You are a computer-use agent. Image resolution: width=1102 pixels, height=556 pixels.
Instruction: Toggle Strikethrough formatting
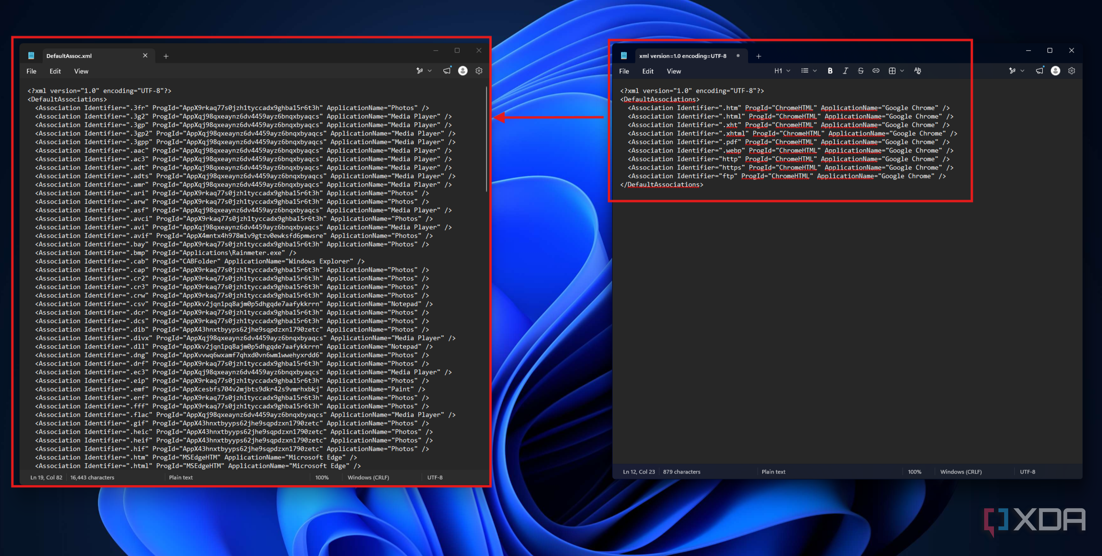tap(860, 71)
